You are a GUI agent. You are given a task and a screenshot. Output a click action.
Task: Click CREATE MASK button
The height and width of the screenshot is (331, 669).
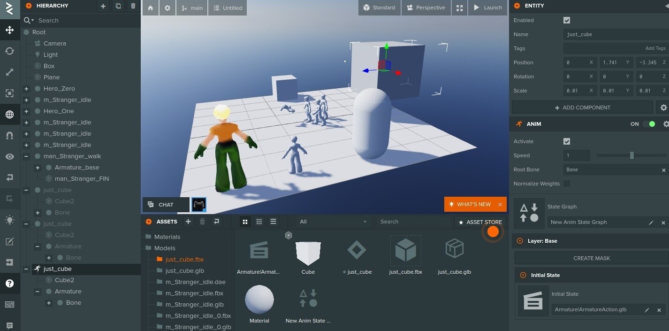pyautogui.click(x=592, y=258)
